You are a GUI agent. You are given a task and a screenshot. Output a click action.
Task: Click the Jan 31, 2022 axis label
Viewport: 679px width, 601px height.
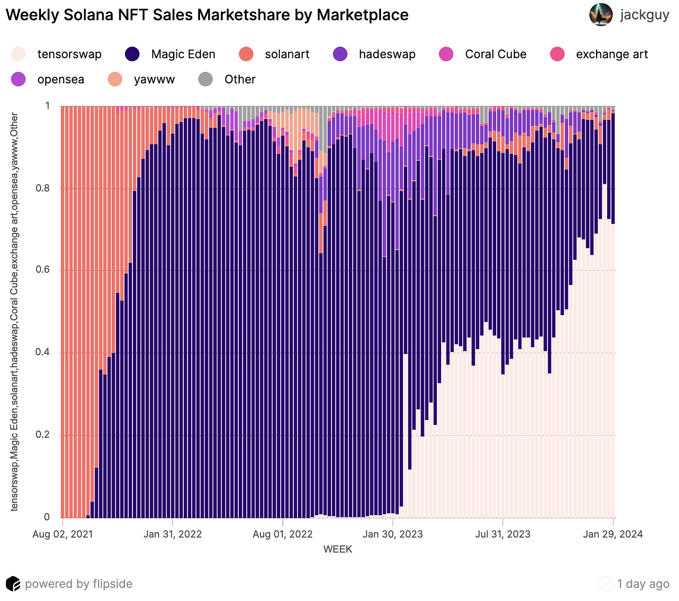173,534
